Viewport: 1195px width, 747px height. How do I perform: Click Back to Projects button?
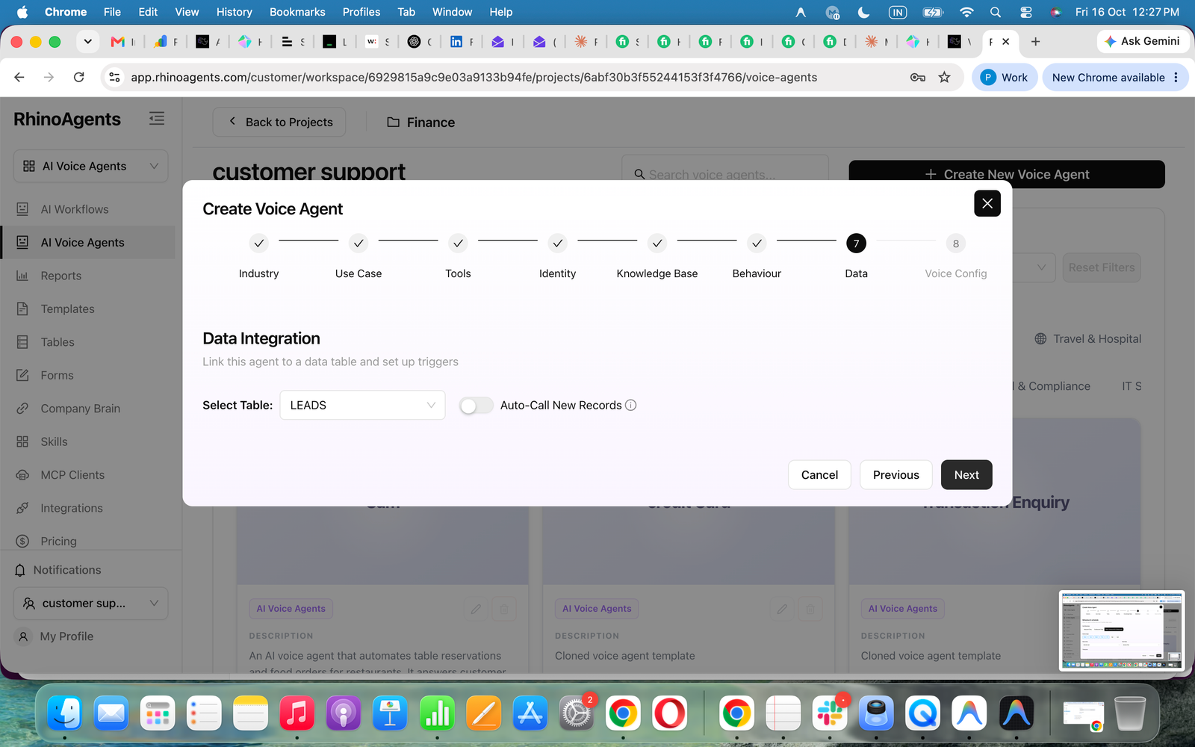279,122
